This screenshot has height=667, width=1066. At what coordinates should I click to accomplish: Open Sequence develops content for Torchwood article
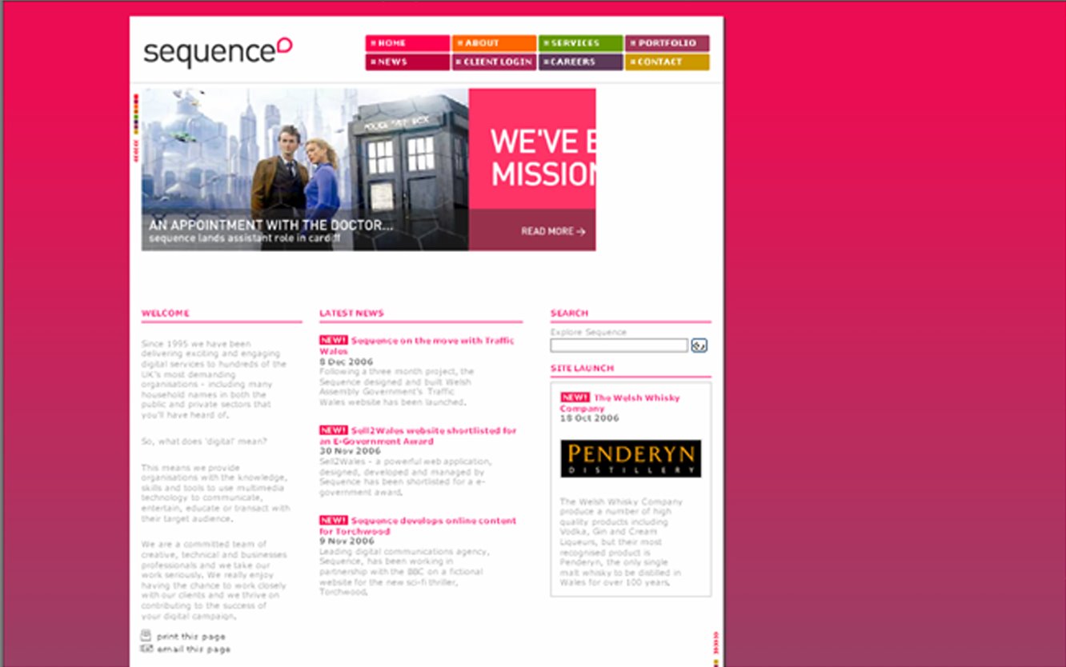[x=418, y=525]
